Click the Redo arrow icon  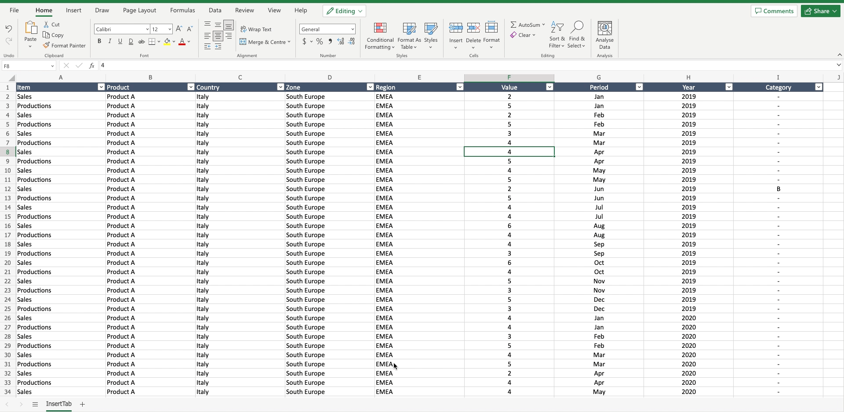pos(9,41)
